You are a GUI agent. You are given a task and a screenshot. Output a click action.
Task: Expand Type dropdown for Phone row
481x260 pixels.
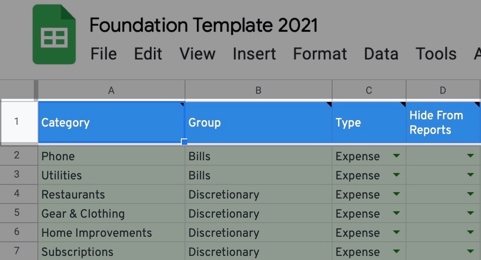[x=396, y=156]
